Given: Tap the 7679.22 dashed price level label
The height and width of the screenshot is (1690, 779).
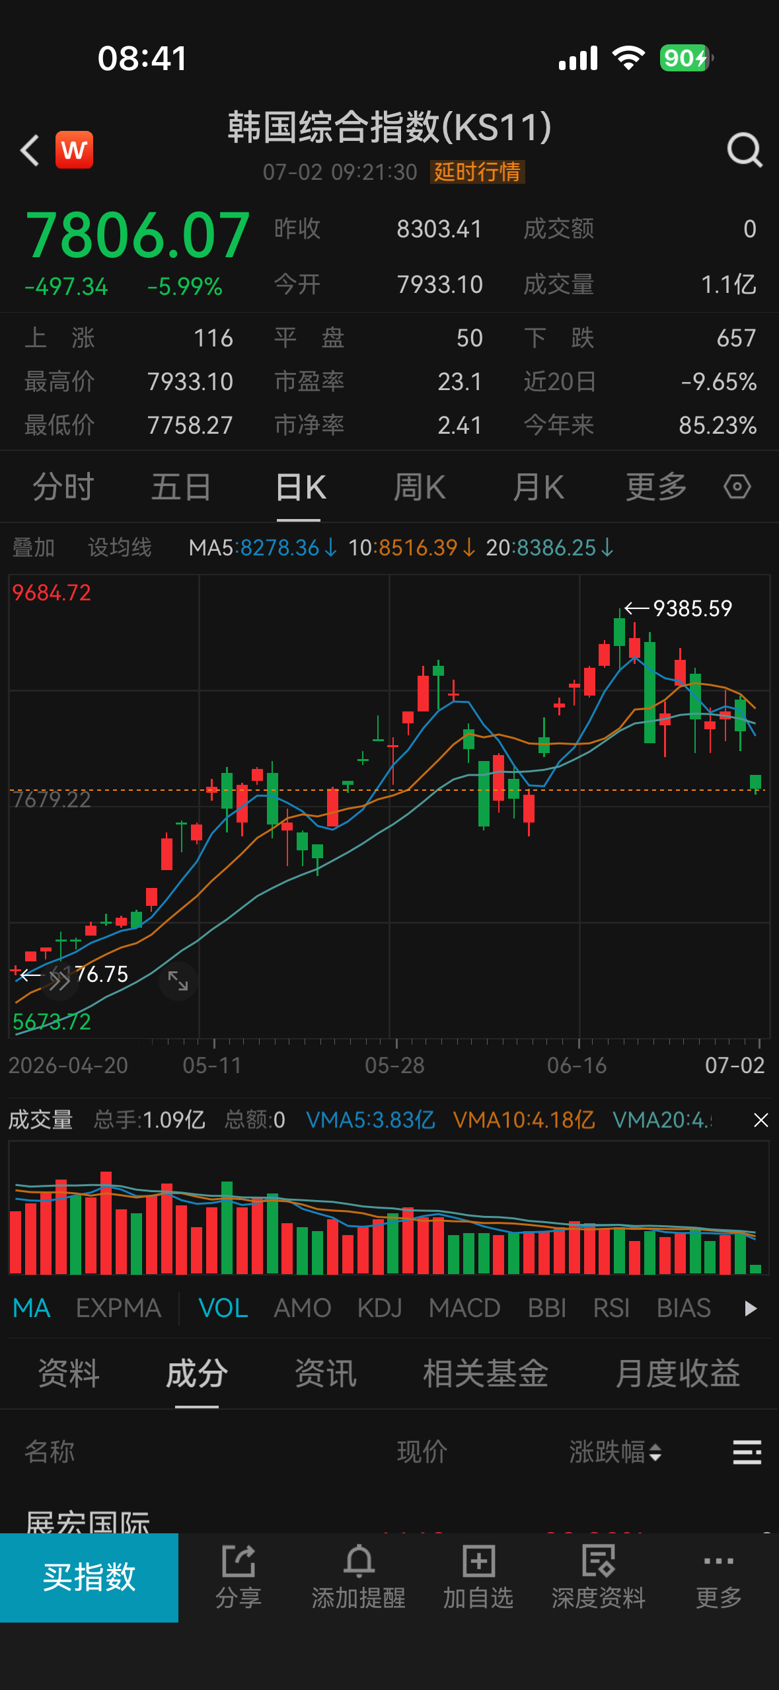Looking at the screenshot, I should tap(52, 800).
